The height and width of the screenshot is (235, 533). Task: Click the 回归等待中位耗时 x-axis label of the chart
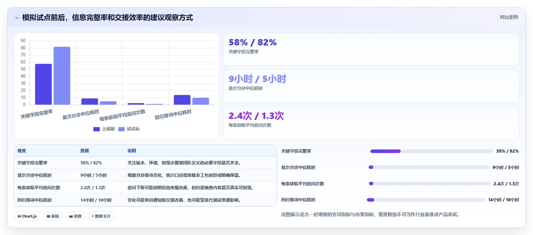coord(173,115)
